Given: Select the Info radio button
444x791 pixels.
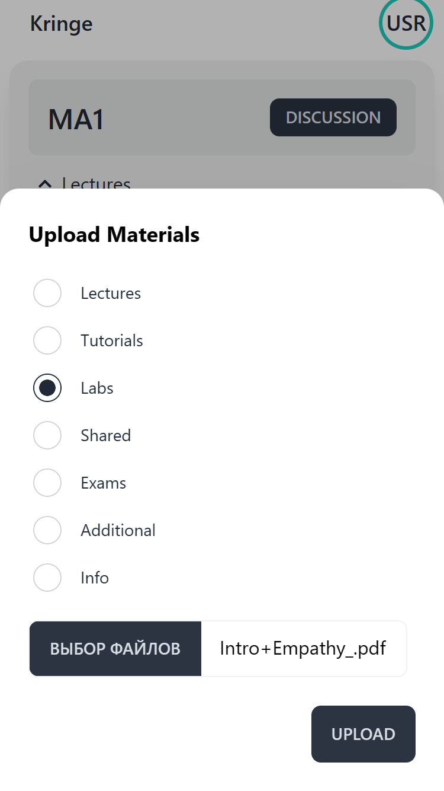Looking at the screenshot, I should pos(47,578).
